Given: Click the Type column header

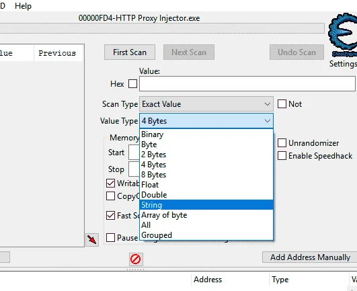Looking at the screenshot, I should [309, 280].
